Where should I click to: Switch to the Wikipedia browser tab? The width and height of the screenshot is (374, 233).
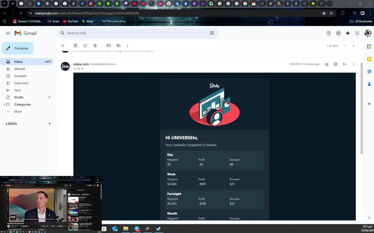coord(169,4)
